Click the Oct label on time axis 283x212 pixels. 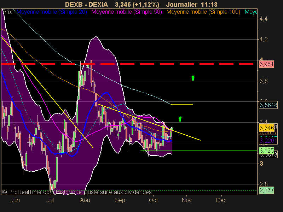(154, 200)
